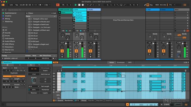
Task: Toggle the computer MIDI keyboard icon
Action: click(x=148, y=5)
